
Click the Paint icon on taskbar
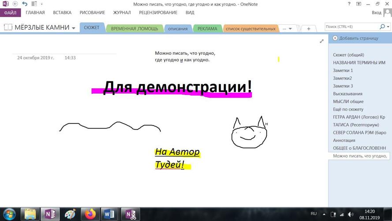tap(71, 214)
